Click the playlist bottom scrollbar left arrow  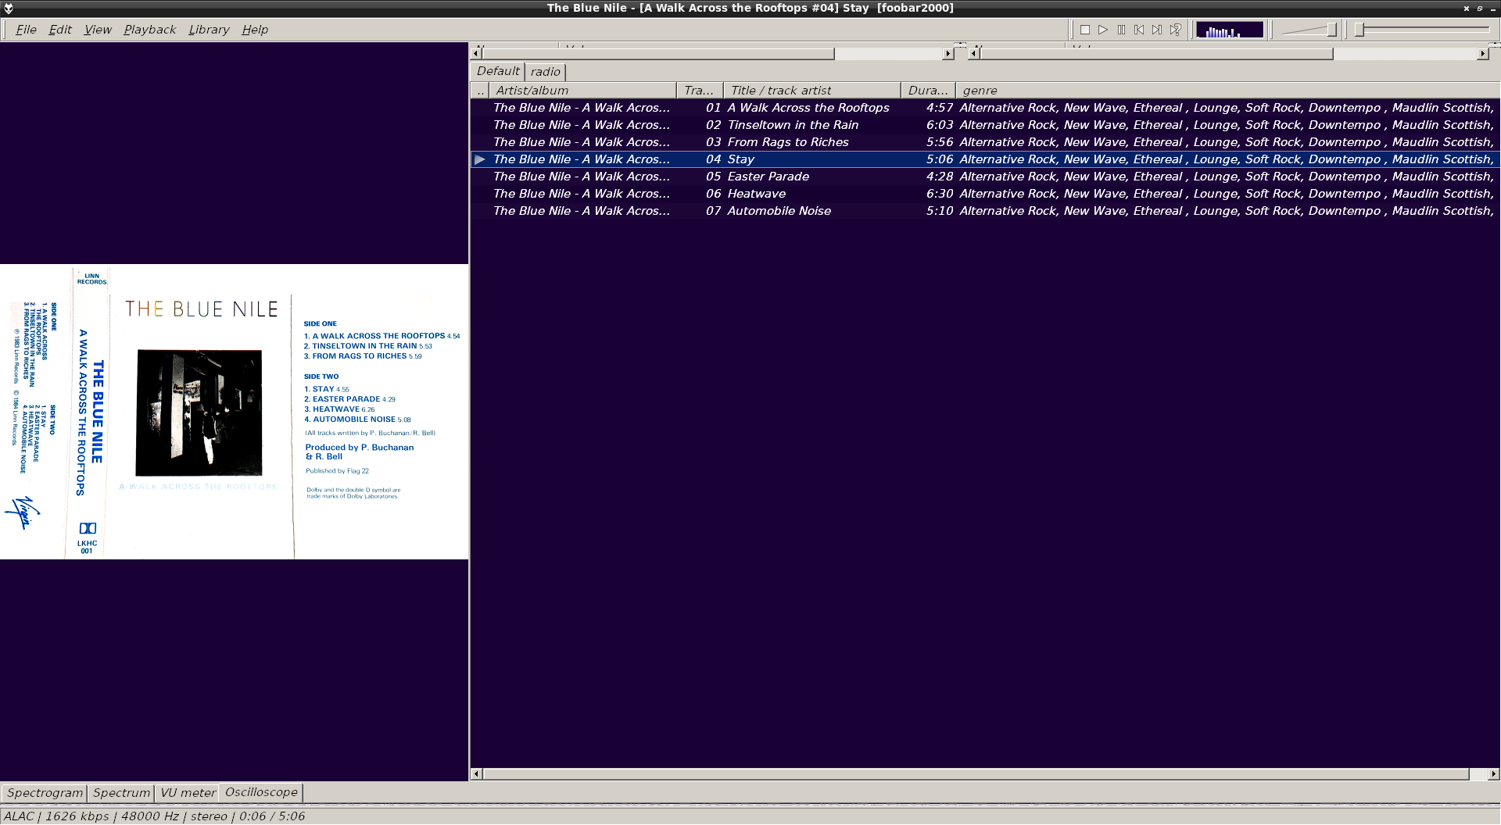[476, 774]
